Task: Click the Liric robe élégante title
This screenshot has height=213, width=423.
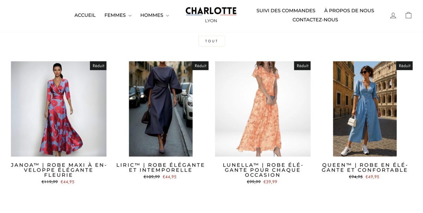Action: 161,168
